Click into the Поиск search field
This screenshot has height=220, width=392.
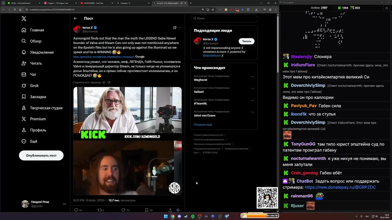[x=224, y=18]
